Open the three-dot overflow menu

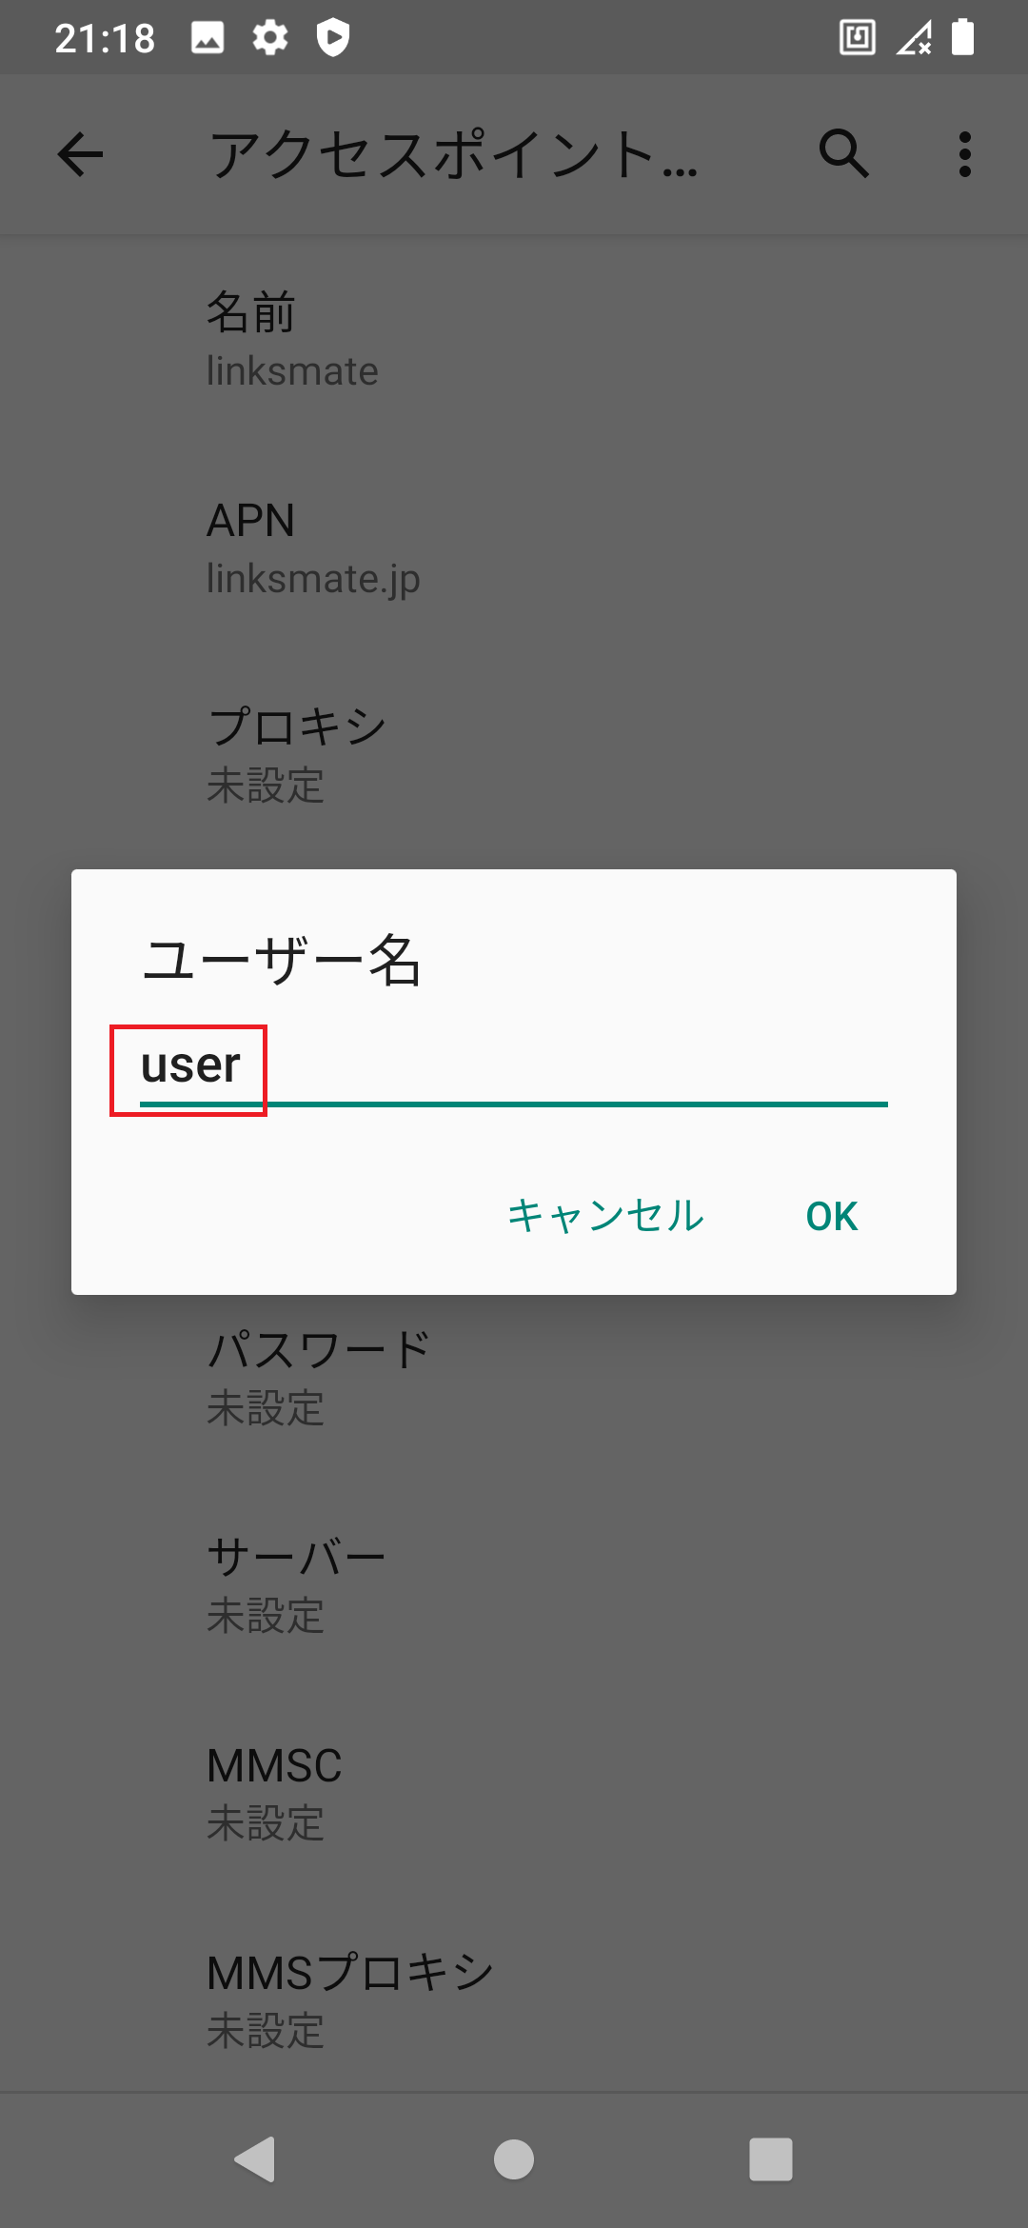[x=965, y=154]
